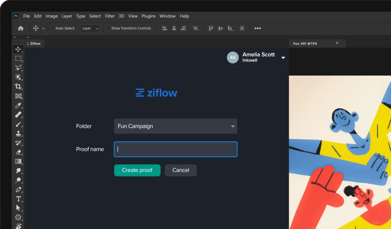391x229 pixels.
Task: Select the Move tool in the toolbar
Action: tap(18, 49)
